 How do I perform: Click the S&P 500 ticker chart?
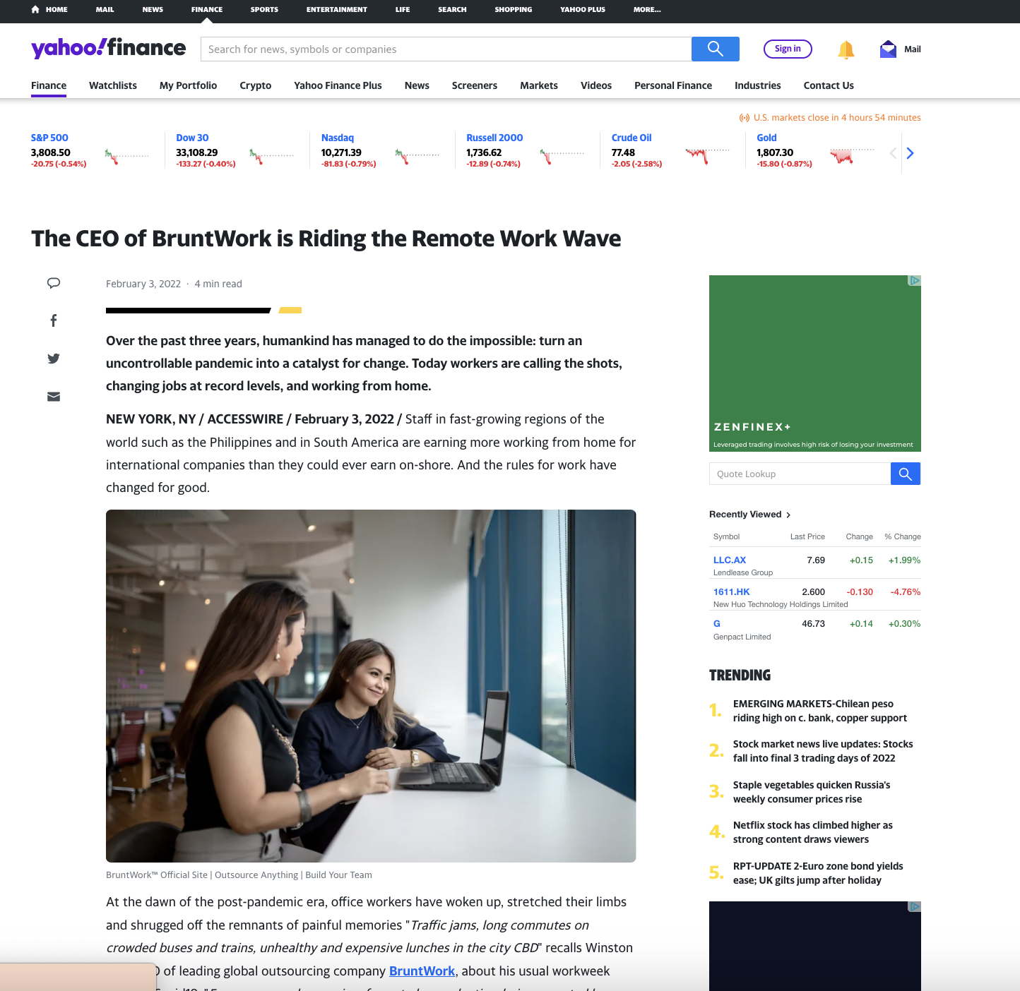pyautogui.click(x=127, y=155)
